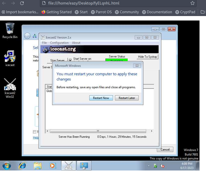Click the Icecast2 title bar icon

coord(43,37)
